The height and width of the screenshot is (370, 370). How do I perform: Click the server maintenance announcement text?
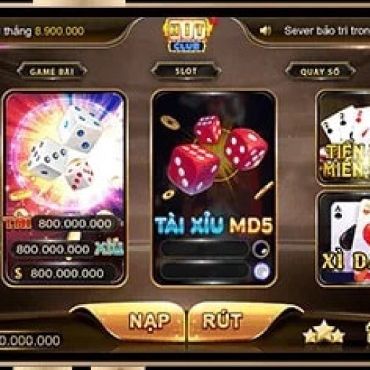327,31
